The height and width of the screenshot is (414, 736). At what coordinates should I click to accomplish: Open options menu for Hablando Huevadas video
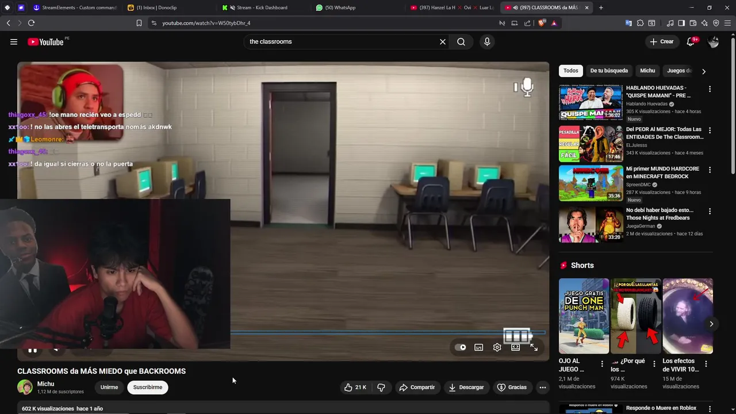click(710, 89)
